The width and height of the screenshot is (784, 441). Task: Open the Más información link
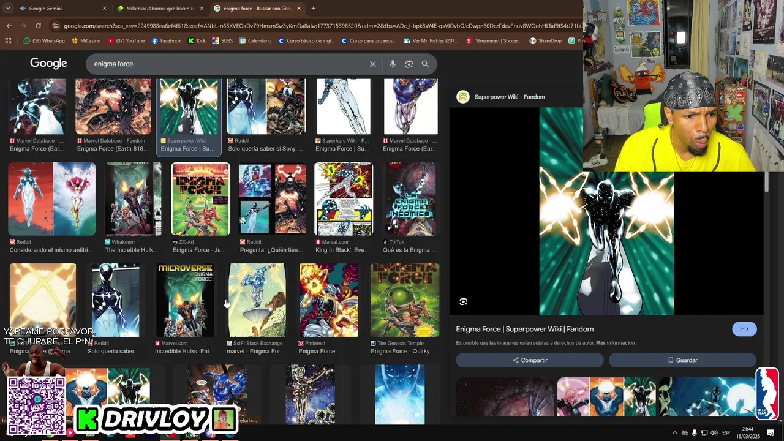click(615, 343)
